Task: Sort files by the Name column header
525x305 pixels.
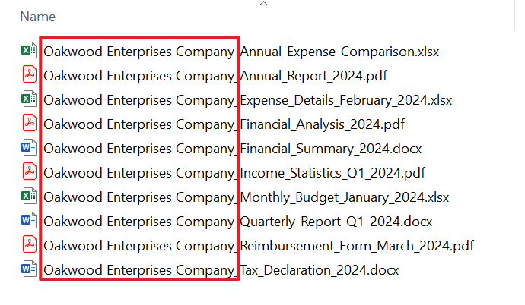Action: [37, 16]
